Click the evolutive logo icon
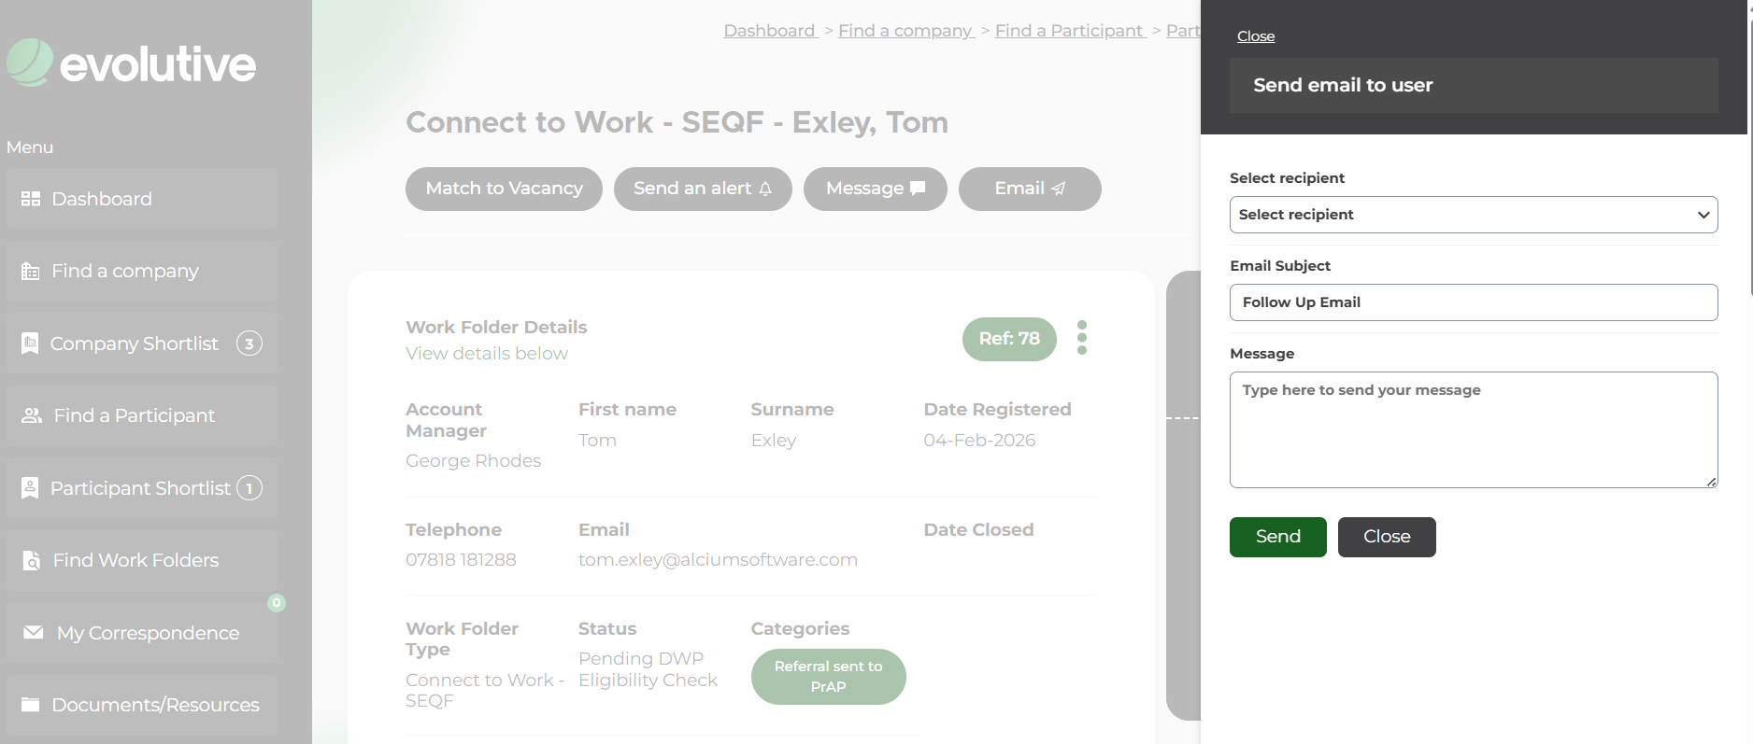 30,63
